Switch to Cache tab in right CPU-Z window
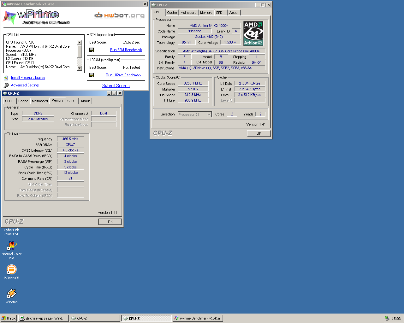This screenshot has height=323, width=404. 172,13
